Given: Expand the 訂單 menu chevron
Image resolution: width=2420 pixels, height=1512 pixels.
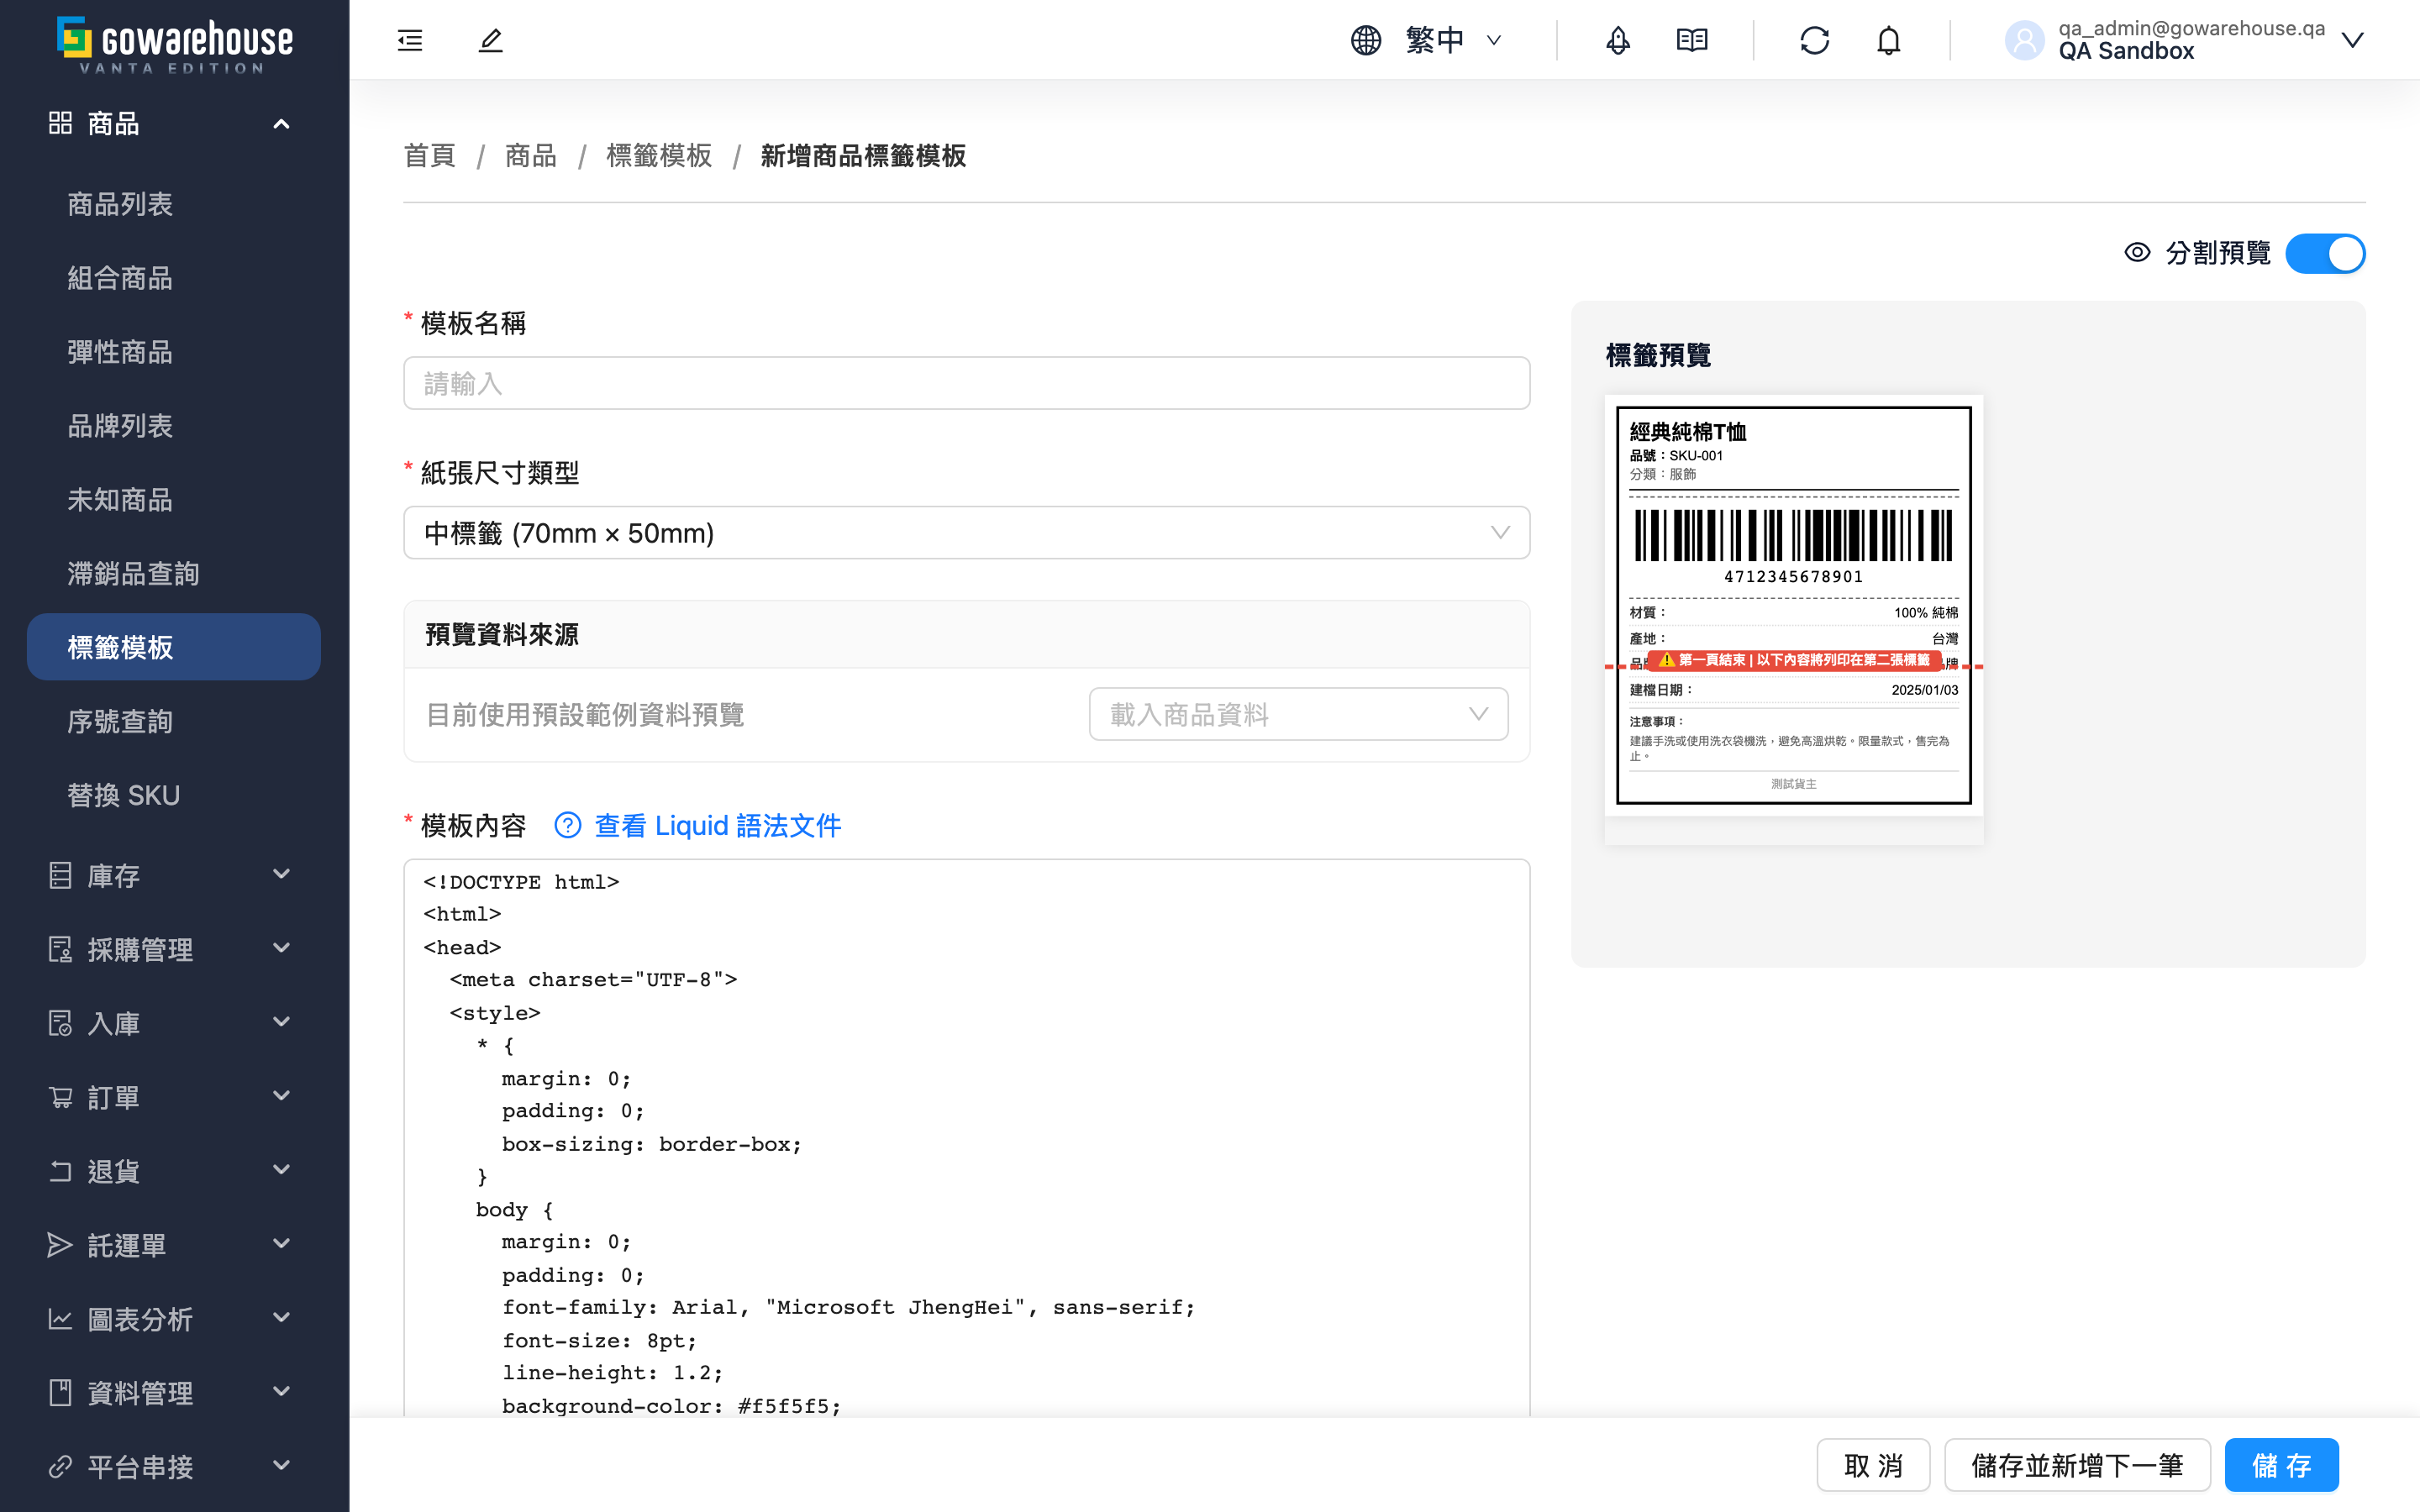Looking at the screenshot, I should pyautogui.click(x=282, y=1097).
